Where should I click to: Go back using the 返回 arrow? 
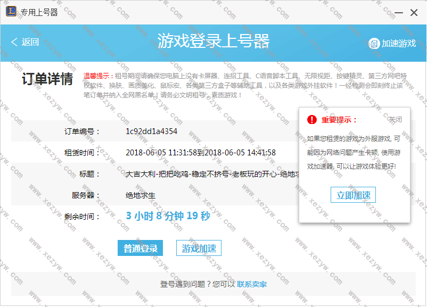[25, 42]
